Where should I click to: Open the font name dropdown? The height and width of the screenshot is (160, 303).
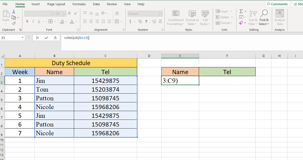pyautogui.click(x=53, y=13)
